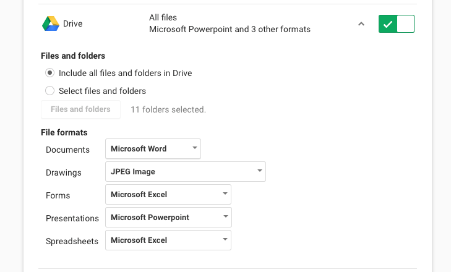Viewport: 451px width, 272px height.
Task: Click the Files and folders heading
Action: tap(73, 56)
